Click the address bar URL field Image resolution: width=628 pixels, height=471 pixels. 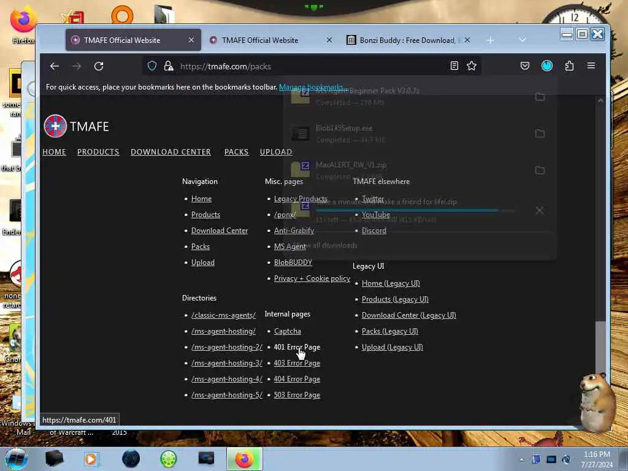[312, 66]
